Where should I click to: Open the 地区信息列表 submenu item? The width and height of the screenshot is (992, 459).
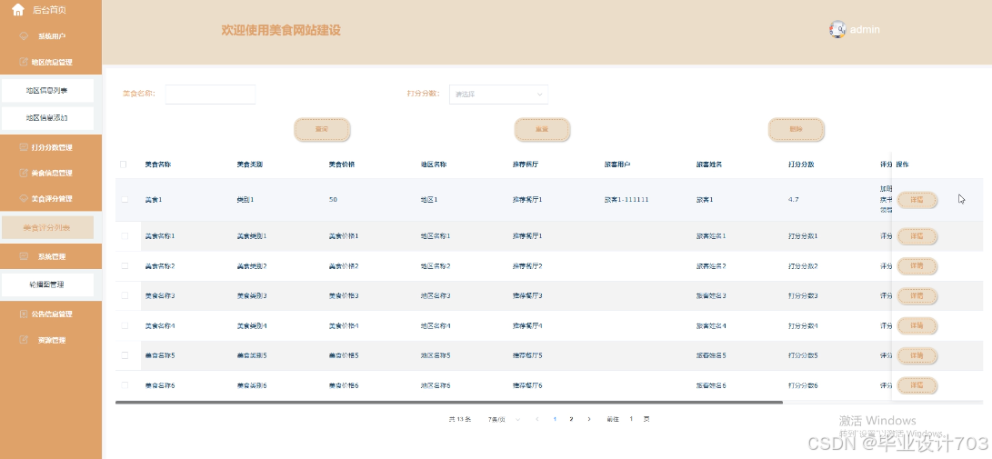pos(47,90)
